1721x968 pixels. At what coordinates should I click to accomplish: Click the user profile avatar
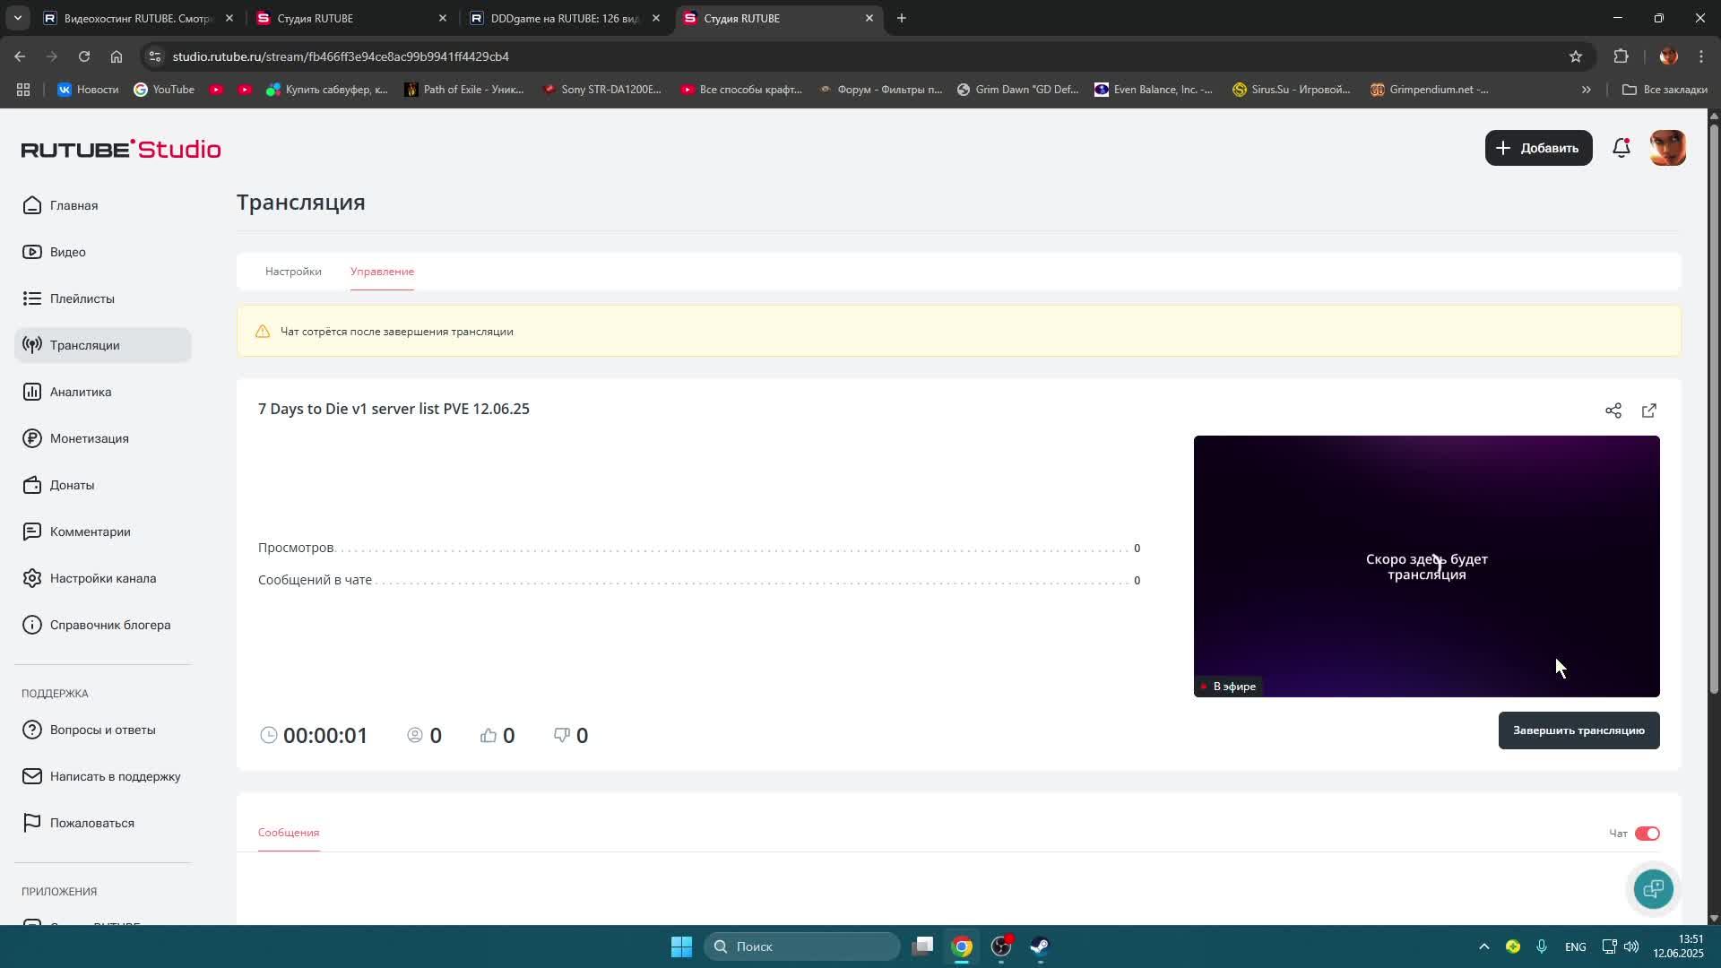tap(1667, 148)
